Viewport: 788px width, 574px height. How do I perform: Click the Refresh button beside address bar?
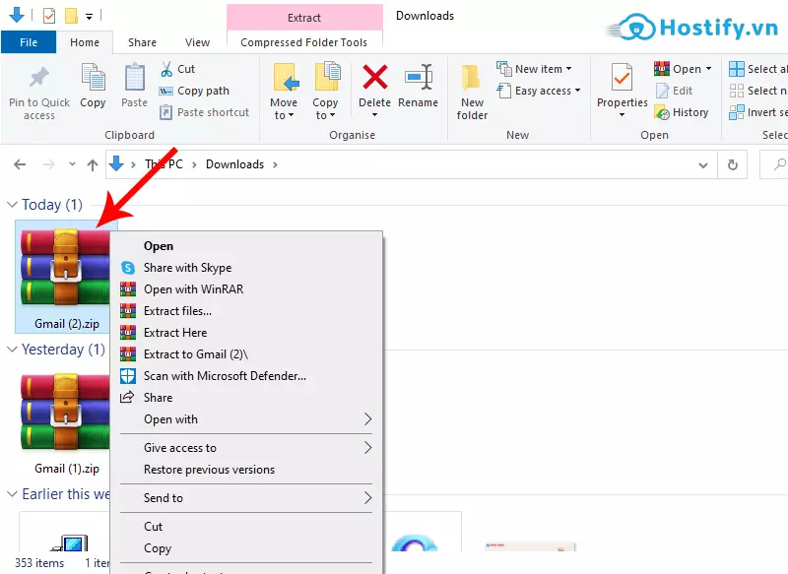pos(732,164)
